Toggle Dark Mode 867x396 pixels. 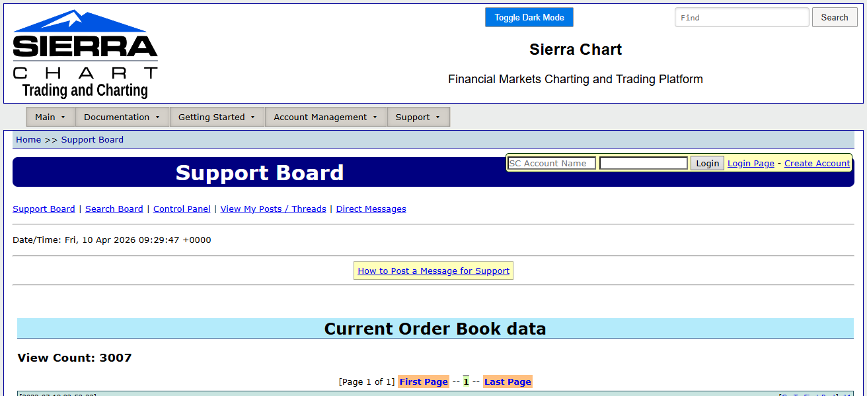click(x=529, y=17)
